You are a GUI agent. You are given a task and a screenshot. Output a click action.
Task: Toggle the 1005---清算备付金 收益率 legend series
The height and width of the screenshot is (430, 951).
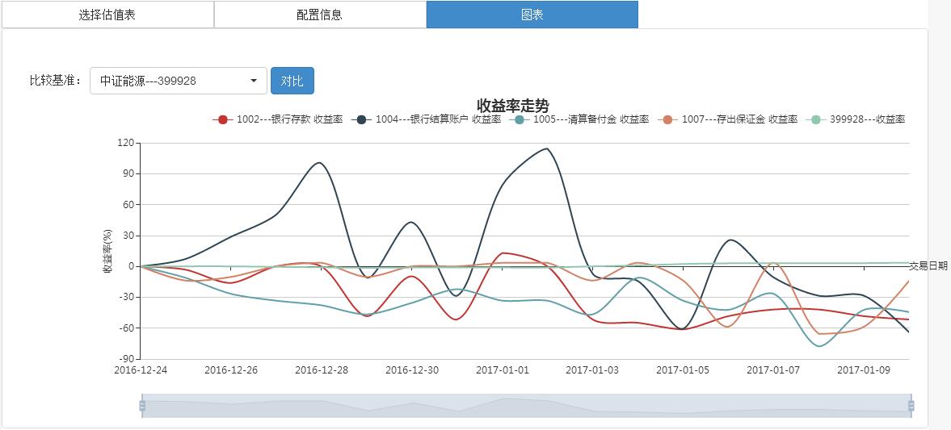coord(579,120)
